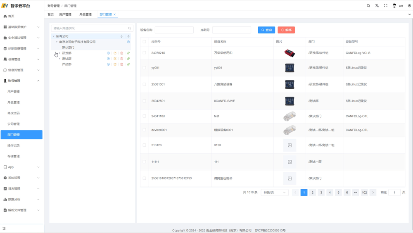Toggle fullscreen mode icon in header
The image size is (413, 233).
386,6
